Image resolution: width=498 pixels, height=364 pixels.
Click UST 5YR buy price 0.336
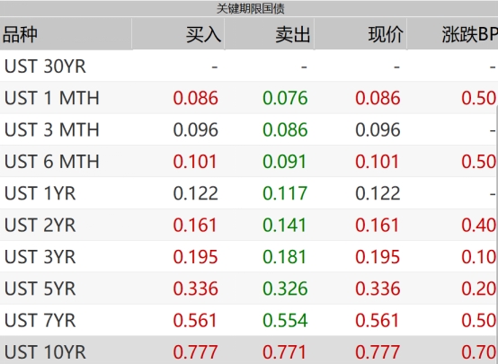[195, 289]
